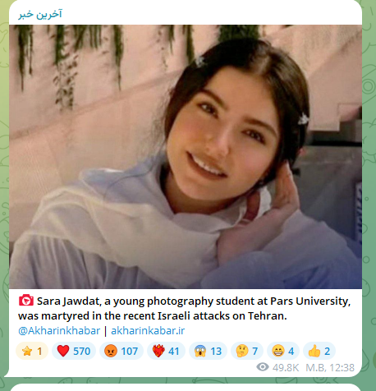Click the thinking face emoji icon
This screenshot has height=391, width=376.
(x=242, y=351)
